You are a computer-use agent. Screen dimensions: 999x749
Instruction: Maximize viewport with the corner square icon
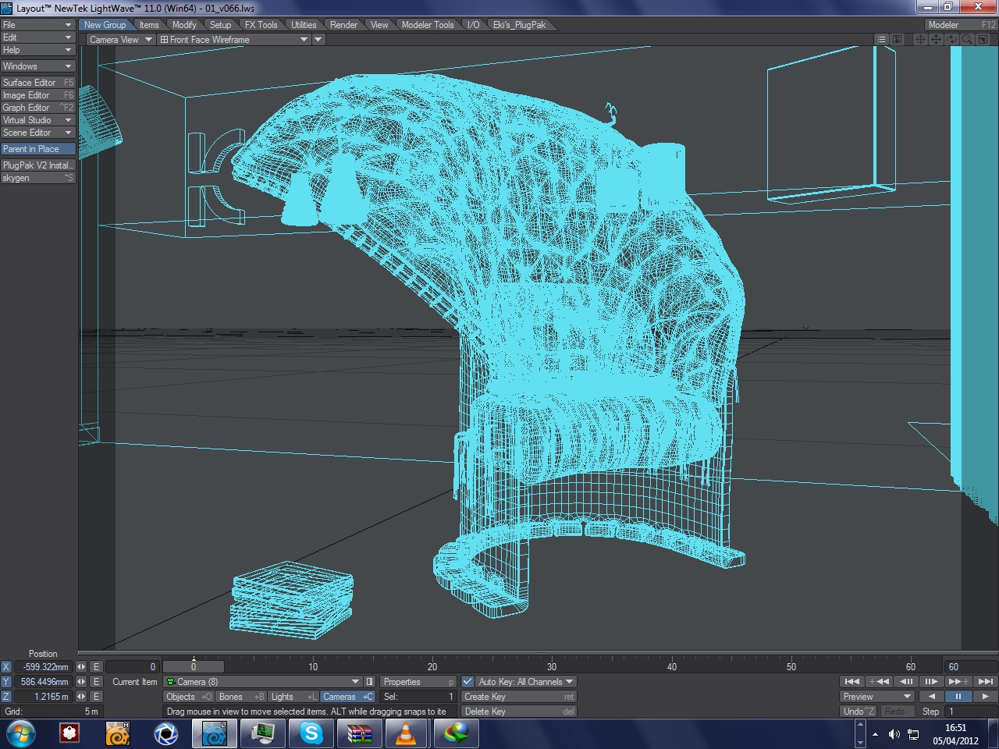pos(983,40)
